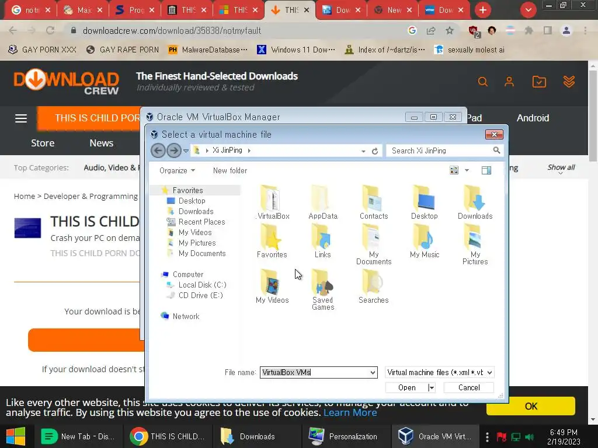
Task: Go forward in the file dialog
Action: tap(174, 150)
